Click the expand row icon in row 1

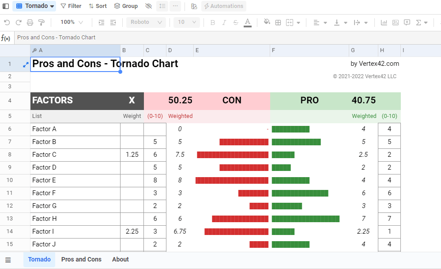pos(26,65)
